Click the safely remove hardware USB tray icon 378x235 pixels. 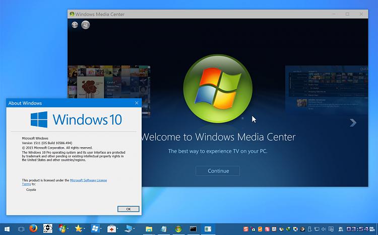pos(310,229)
